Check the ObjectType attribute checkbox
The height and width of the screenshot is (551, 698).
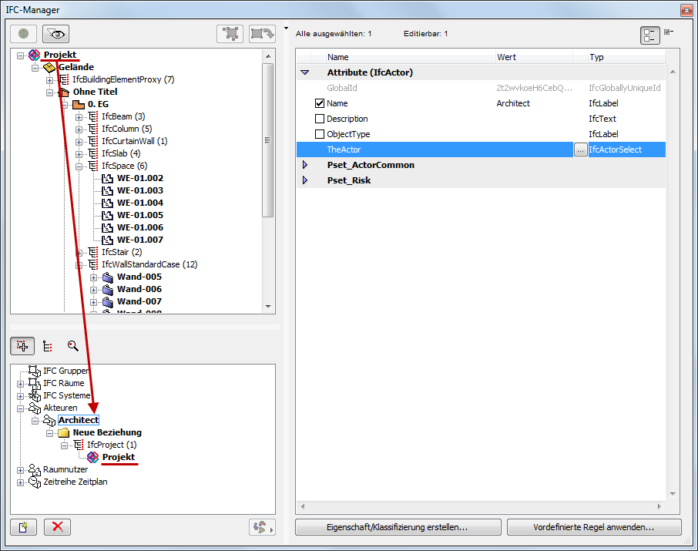point(319,134)
